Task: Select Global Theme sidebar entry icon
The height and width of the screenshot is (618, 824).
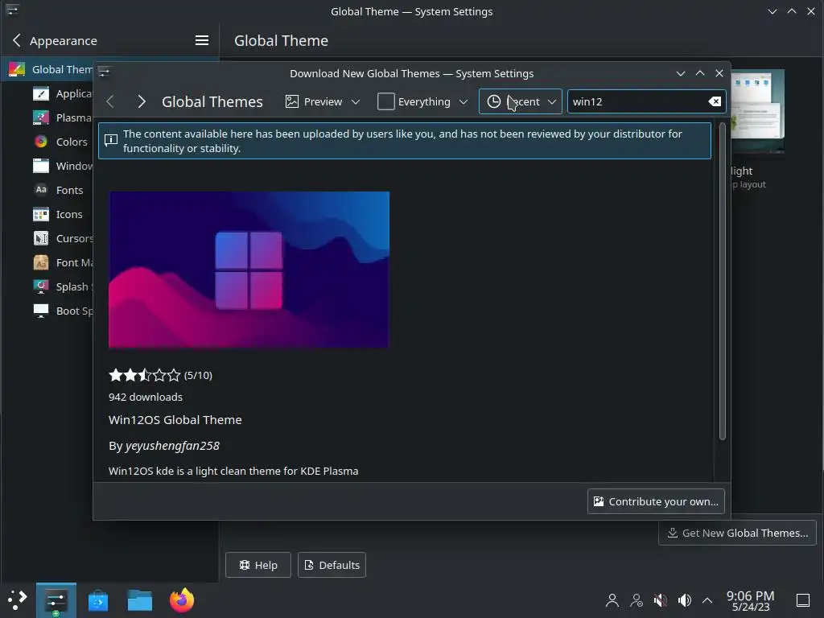Action: [x=17, y=69]
